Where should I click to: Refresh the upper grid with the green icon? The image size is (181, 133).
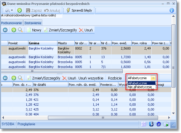point(14,30)
